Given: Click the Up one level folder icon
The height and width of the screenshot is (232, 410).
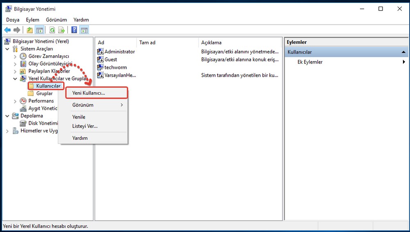Looking at the screenshot, I should [30, 30].
